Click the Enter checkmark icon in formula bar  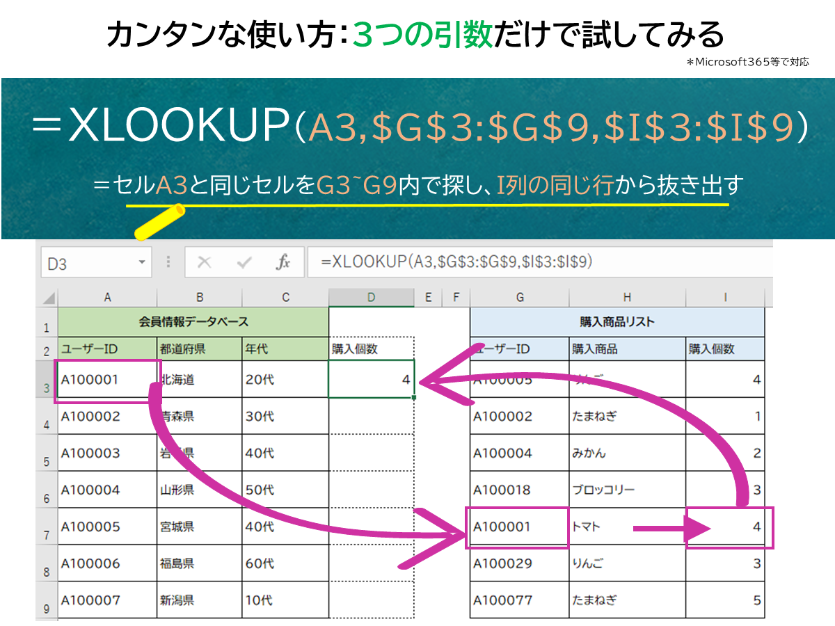tap(244, 262)
